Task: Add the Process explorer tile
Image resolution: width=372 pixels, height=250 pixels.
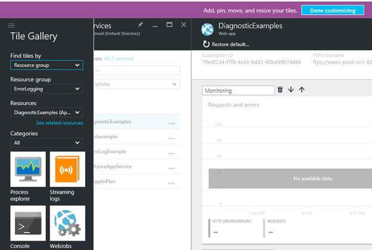Action: [x=27, y=169]
